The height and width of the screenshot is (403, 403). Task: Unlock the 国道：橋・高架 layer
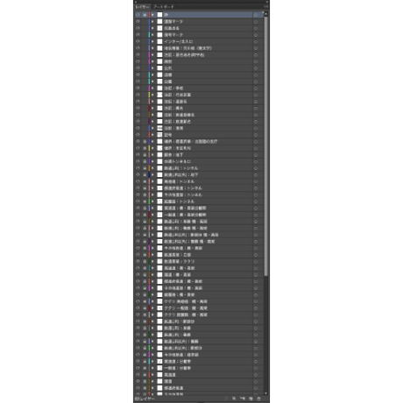pyautogui.click(x=145, y=275)
